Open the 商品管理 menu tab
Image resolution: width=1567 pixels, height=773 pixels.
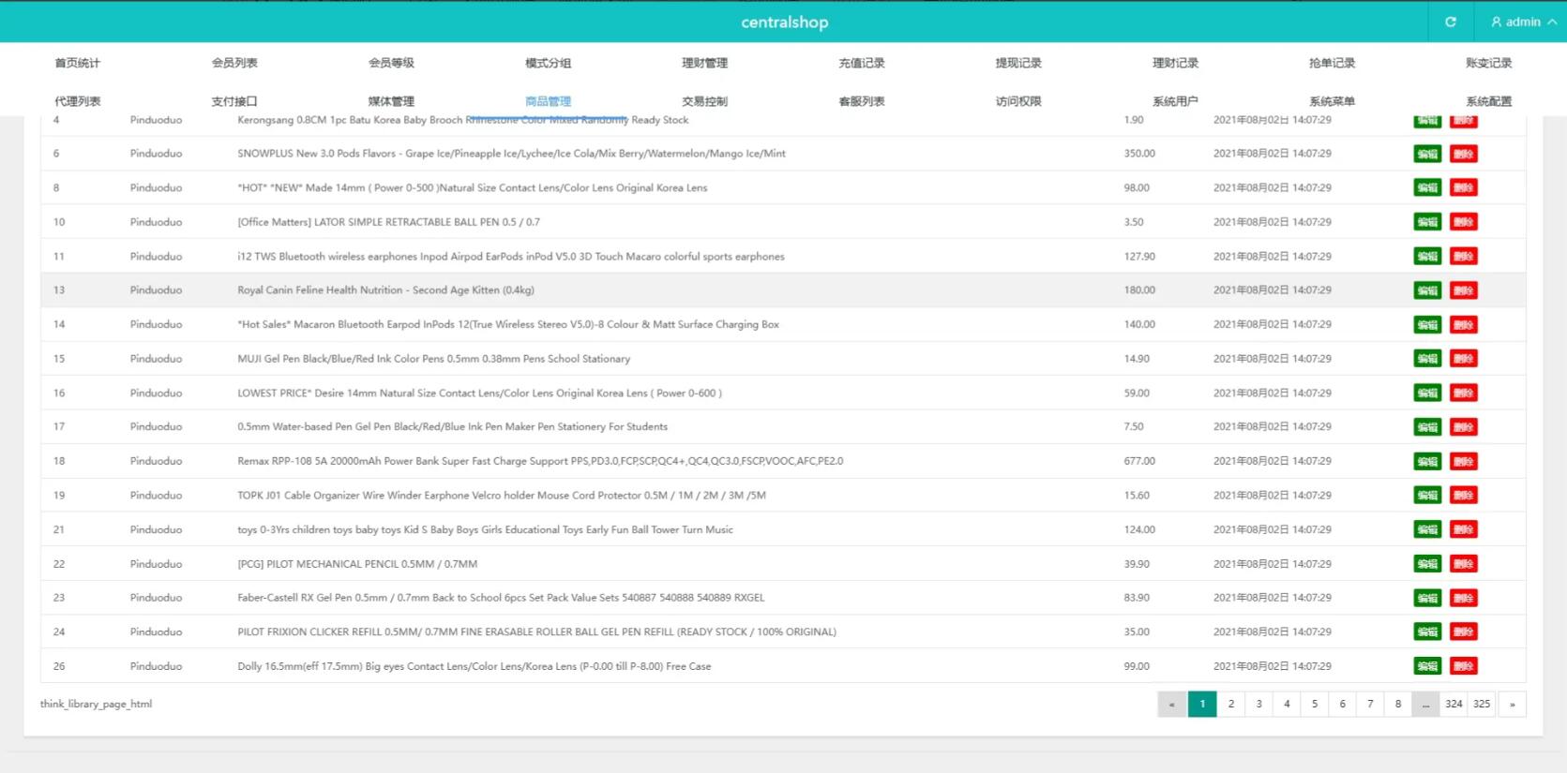click(548, 101)
